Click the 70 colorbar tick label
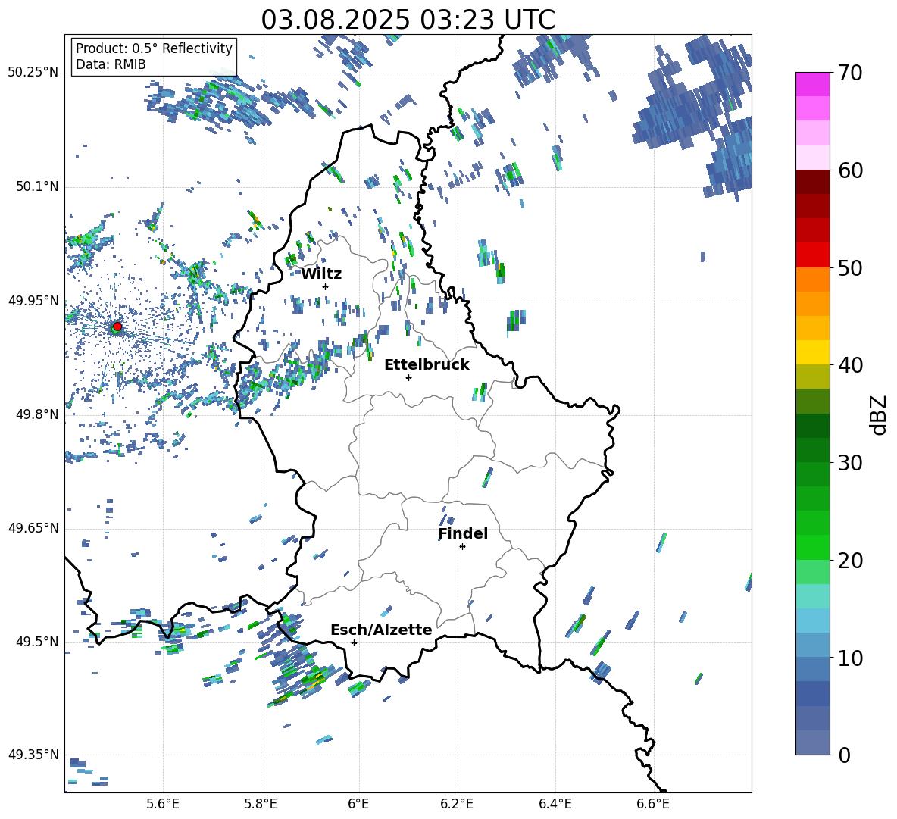897x819 pixels. (851, 73)
